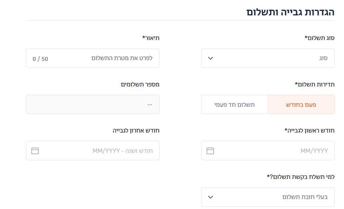Click the למי תשלח בקשת תשלום label
This screenshot has width=344, height=209.
pyautogui.click(x=301, y=177)
